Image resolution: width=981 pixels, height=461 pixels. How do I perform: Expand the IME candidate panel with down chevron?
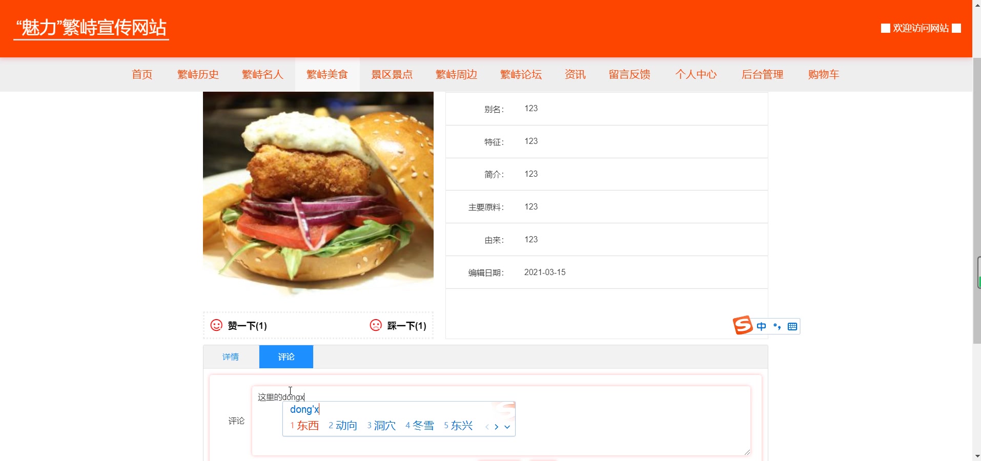point(507,427)
